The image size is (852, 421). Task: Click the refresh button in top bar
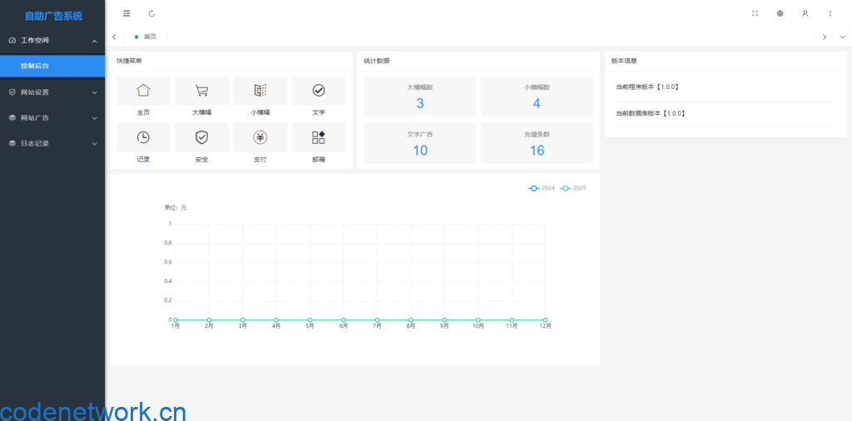(x=151, y=13)
